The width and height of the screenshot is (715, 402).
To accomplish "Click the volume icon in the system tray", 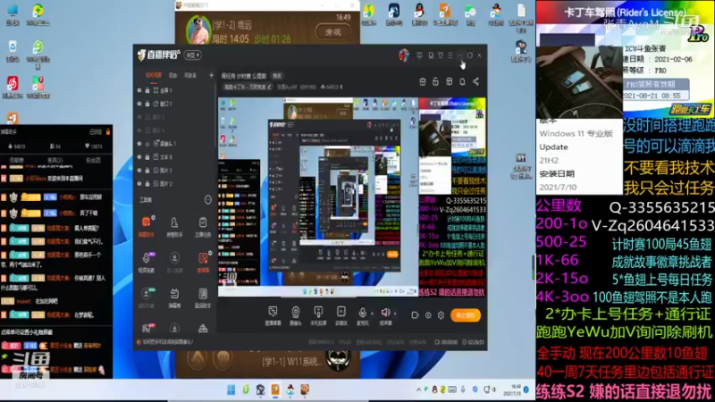I will point(494,389).
